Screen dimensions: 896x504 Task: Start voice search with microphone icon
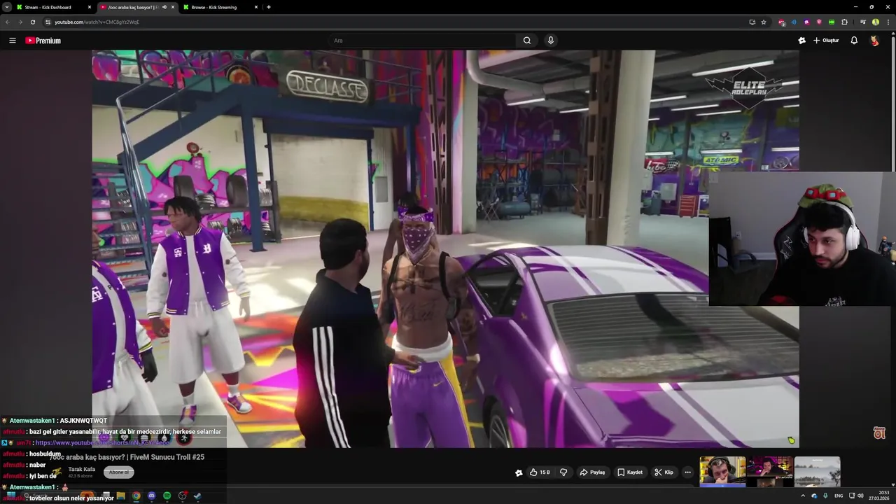tap(551, 41)
